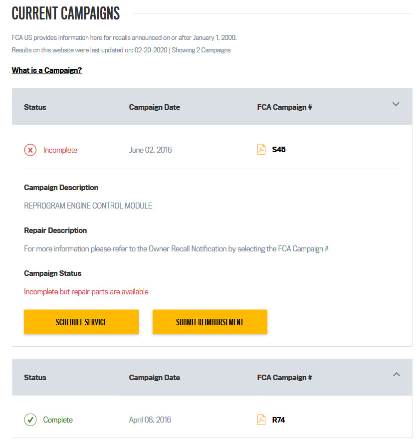Open the S45 campaign number link
420x443 pixels.
[x=279, y=150]
